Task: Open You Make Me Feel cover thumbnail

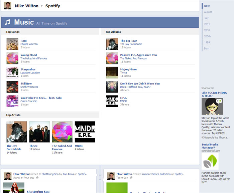Action: coord(12,101)
